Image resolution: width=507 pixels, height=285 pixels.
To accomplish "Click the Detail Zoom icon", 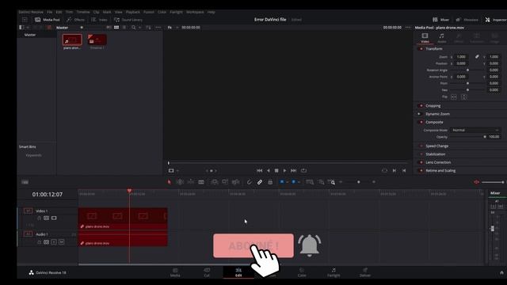I will click(321, 182).
